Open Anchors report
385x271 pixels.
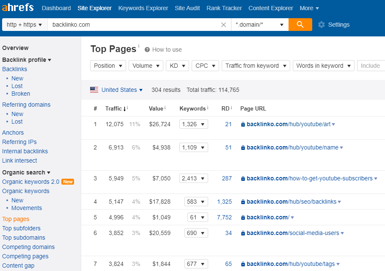tap(13, 133)
